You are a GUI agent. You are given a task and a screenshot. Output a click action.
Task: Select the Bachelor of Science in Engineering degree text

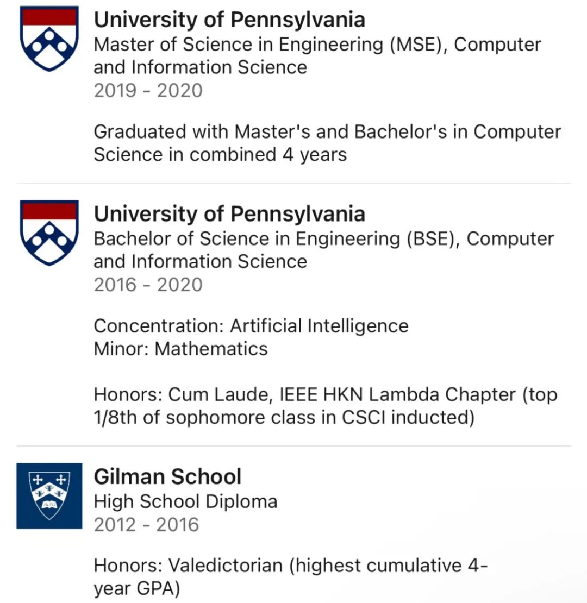[x=324, y=250]
